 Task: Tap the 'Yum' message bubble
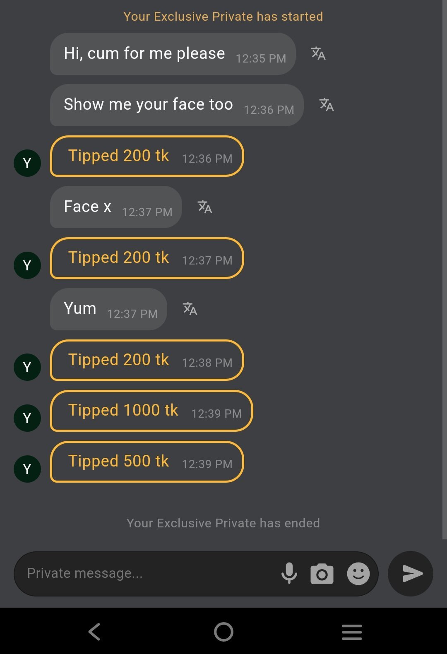click(x=108, y=309)
